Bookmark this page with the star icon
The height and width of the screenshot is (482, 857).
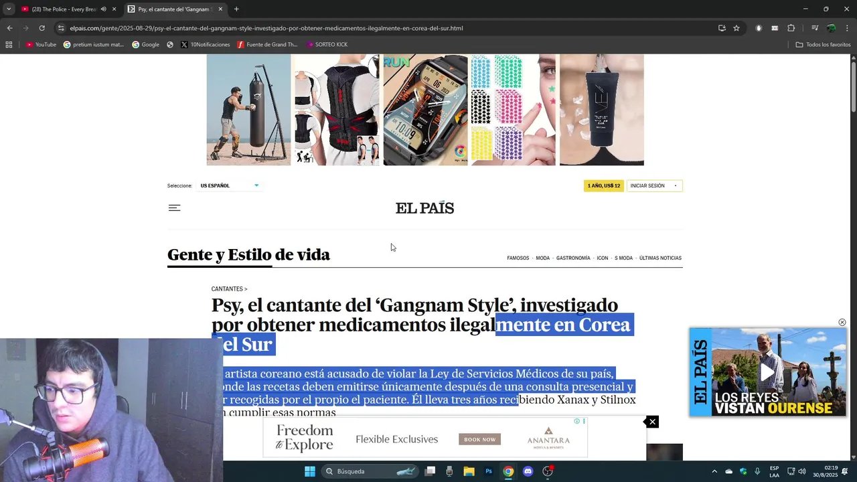click(x=736, y=28)
